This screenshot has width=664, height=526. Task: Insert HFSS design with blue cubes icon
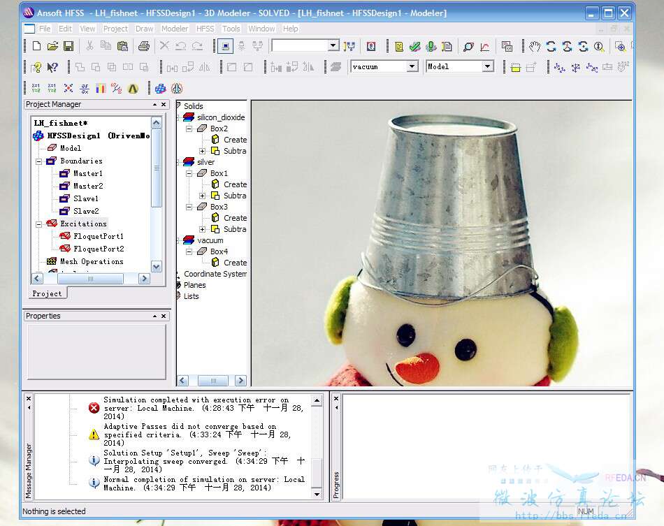[x=160, y=88]
